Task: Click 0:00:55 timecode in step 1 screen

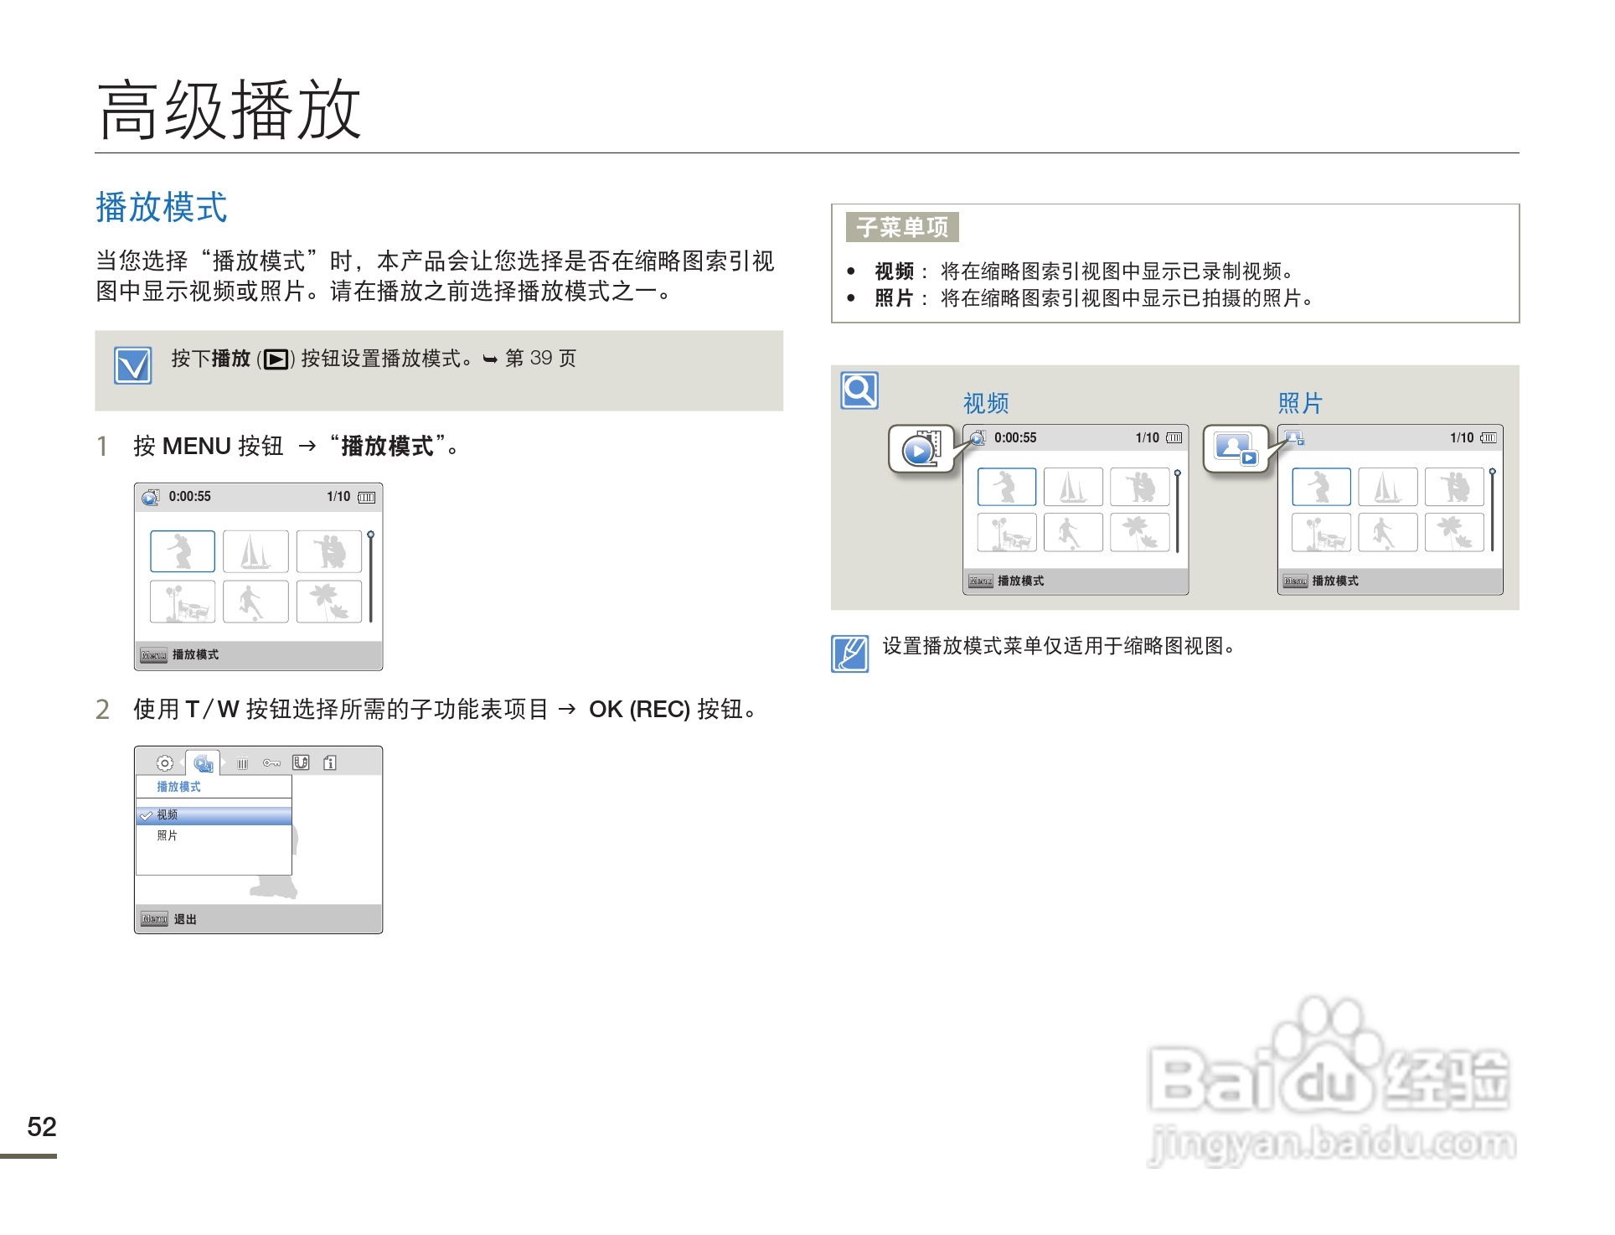Action: click(x=190, y=497)
